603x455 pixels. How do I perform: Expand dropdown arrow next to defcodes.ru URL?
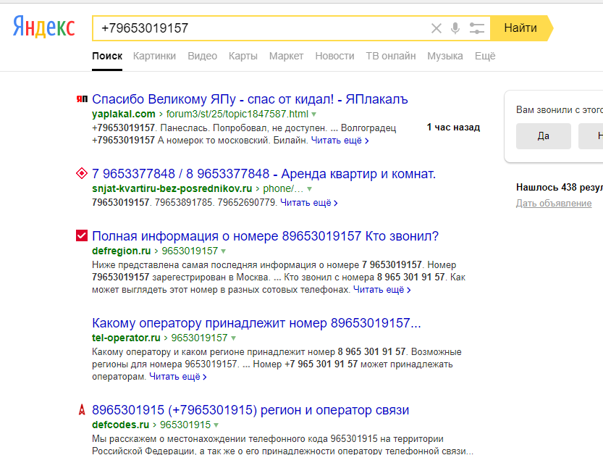[x=216, y=425]
